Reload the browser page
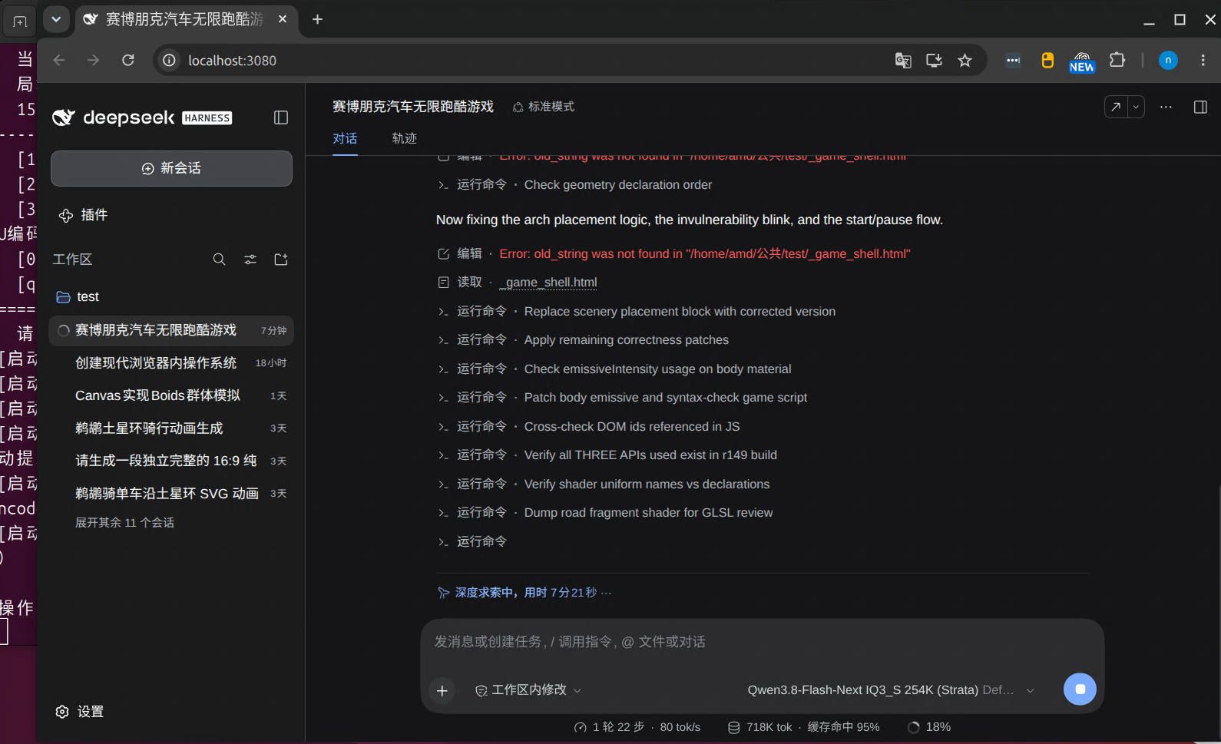This screenshot has width=1221, height=744. [x=128, y=60]
